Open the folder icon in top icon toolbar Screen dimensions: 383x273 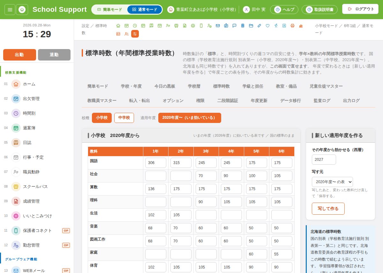pyautogui.click(x=251, y=26)
